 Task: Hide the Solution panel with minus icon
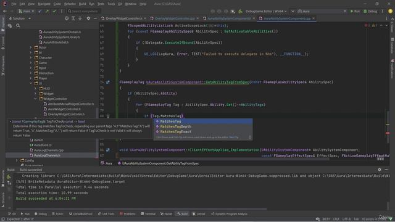click(x=95, y=18)
